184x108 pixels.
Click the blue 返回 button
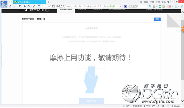tap(157, 19)
